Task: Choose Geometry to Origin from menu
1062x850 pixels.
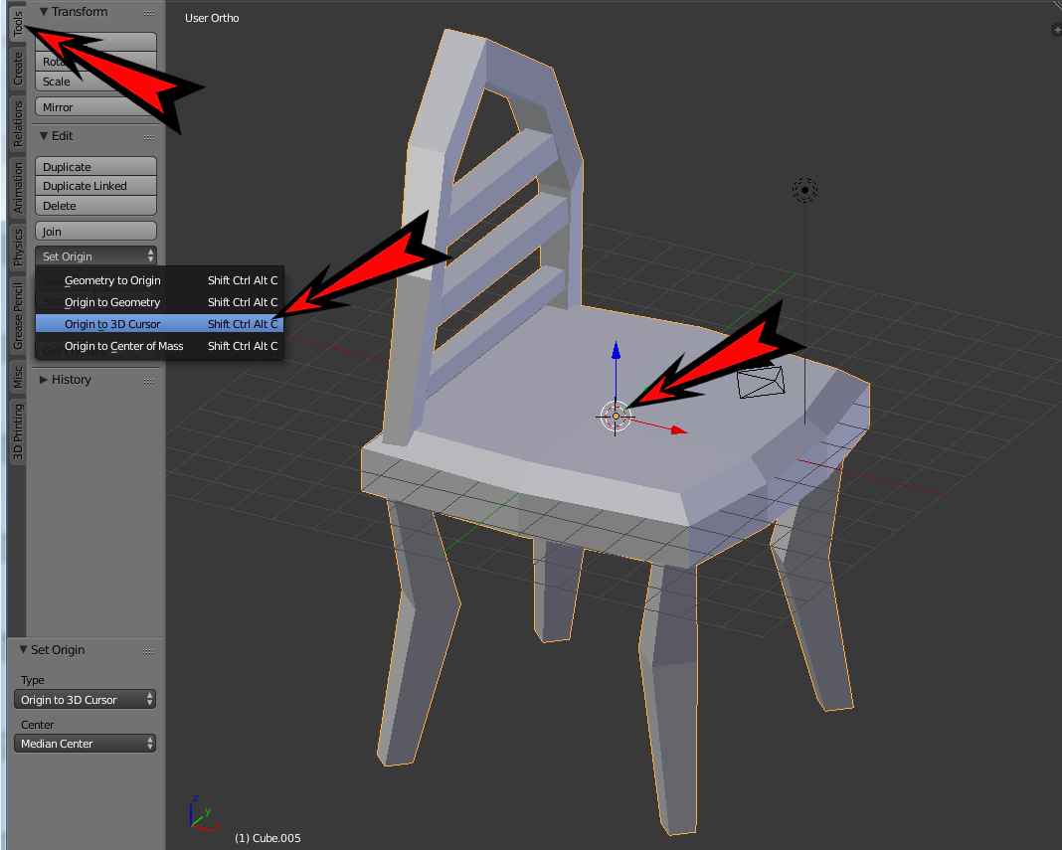Action: pyautogui.click(x=160, y=280)
